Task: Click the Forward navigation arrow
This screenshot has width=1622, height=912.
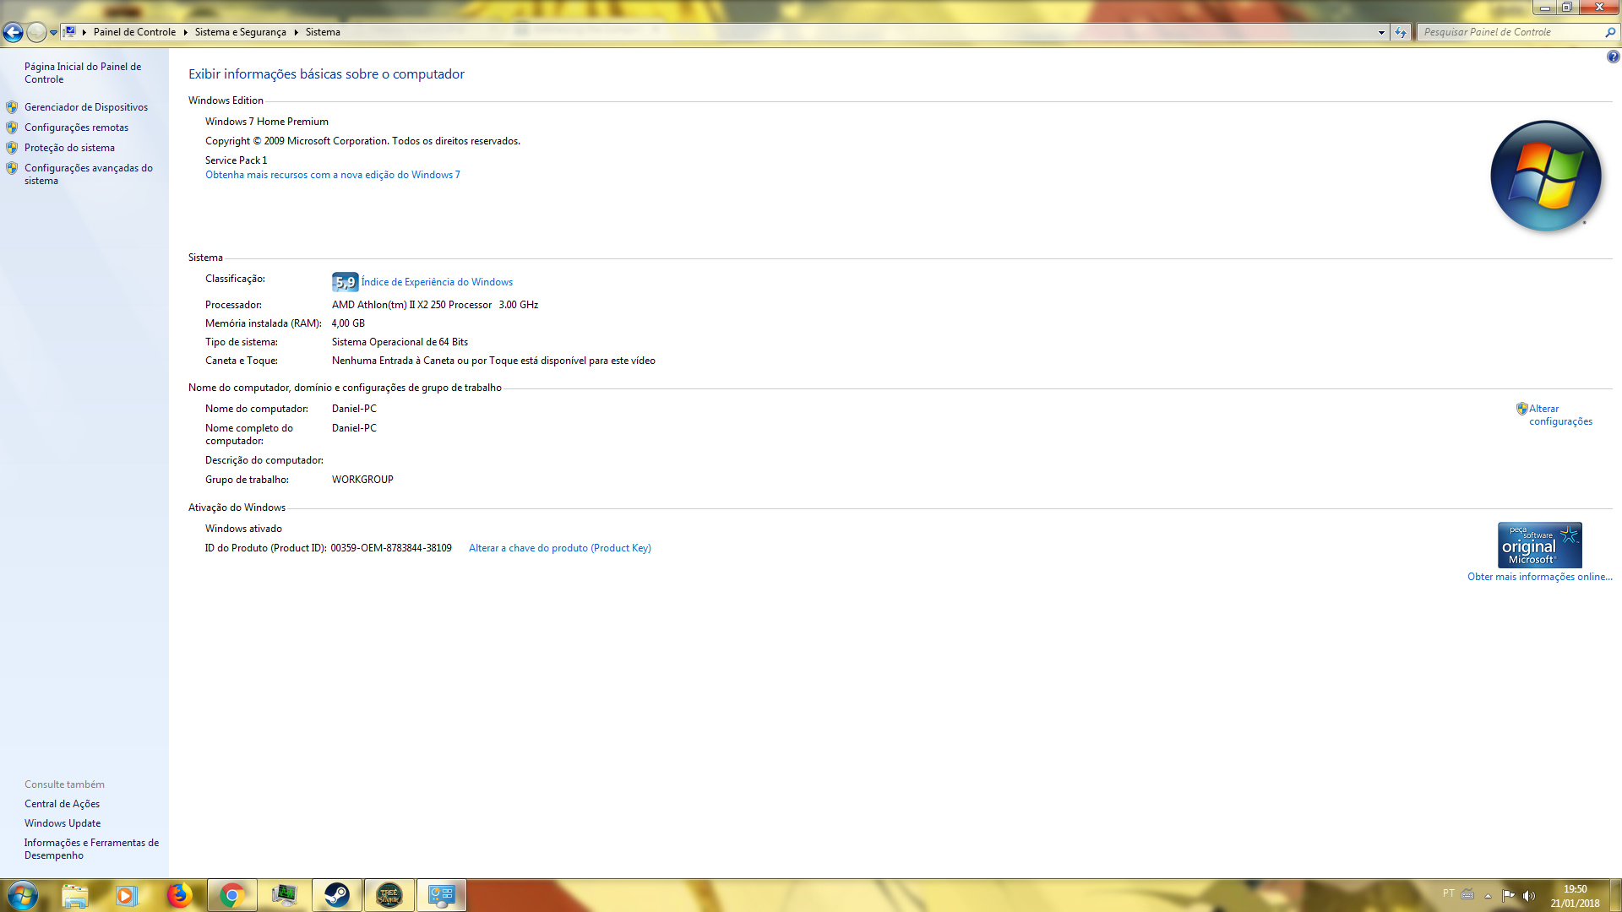Action: (x=36, y=32)
